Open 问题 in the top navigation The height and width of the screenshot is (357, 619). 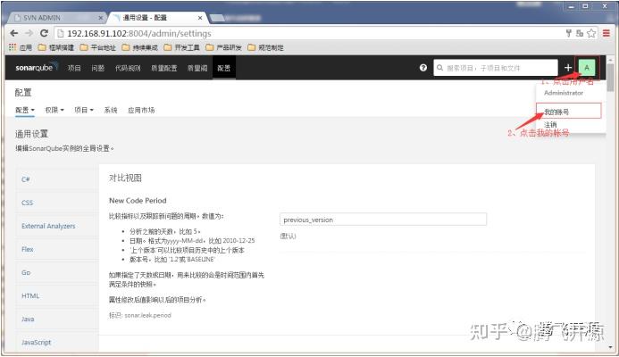coord(98,68)
